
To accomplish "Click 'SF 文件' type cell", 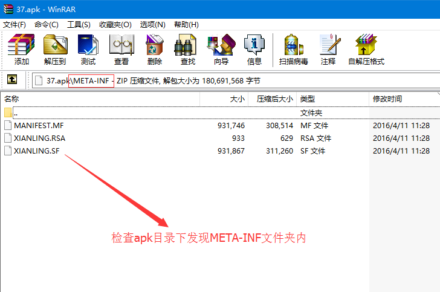I will click(312, 151).
